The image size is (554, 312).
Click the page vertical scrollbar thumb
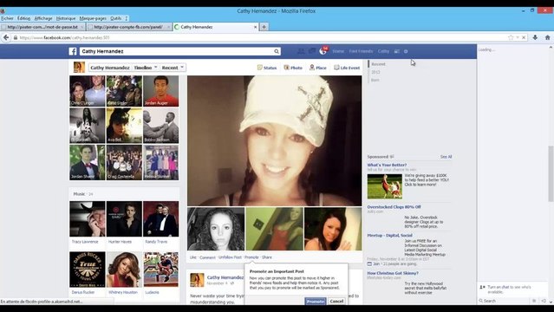551,173
